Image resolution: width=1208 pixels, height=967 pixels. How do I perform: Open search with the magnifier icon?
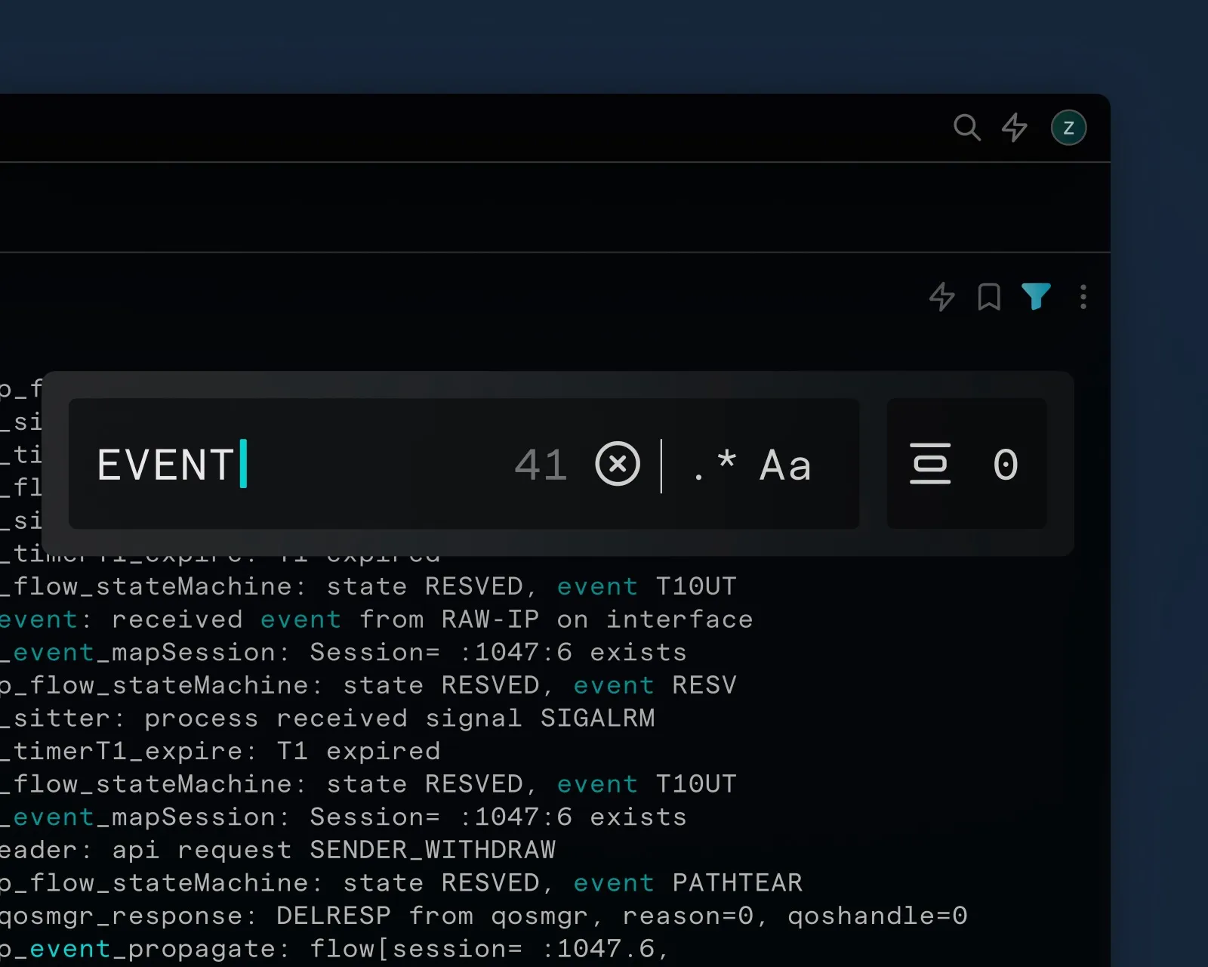[x=967, y=128]
